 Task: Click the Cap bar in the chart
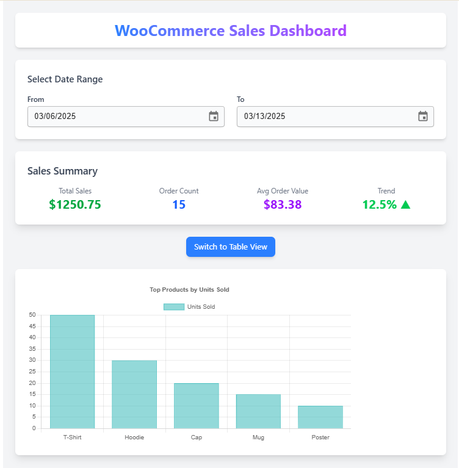pyautogui.click(x=197, y=406)
